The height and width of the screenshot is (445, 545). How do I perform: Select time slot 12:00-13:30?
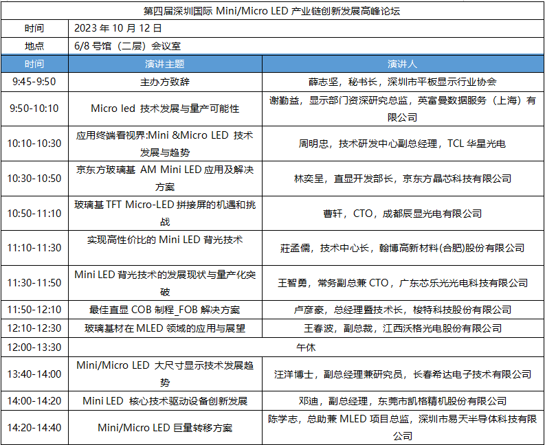[x=34, y=347]
